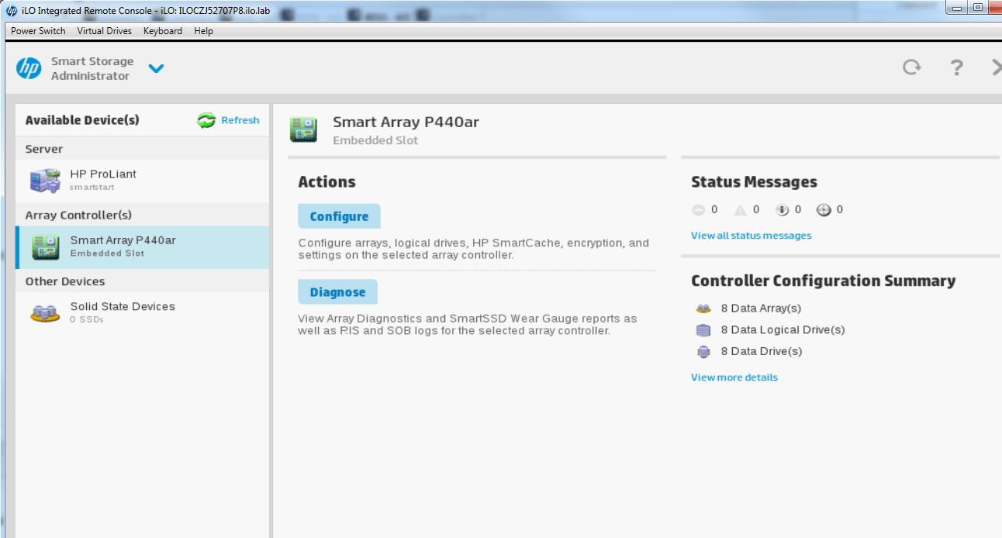Open the Keyboard menu
Viewport: 1002px width, 538px height.
(163, 31)
